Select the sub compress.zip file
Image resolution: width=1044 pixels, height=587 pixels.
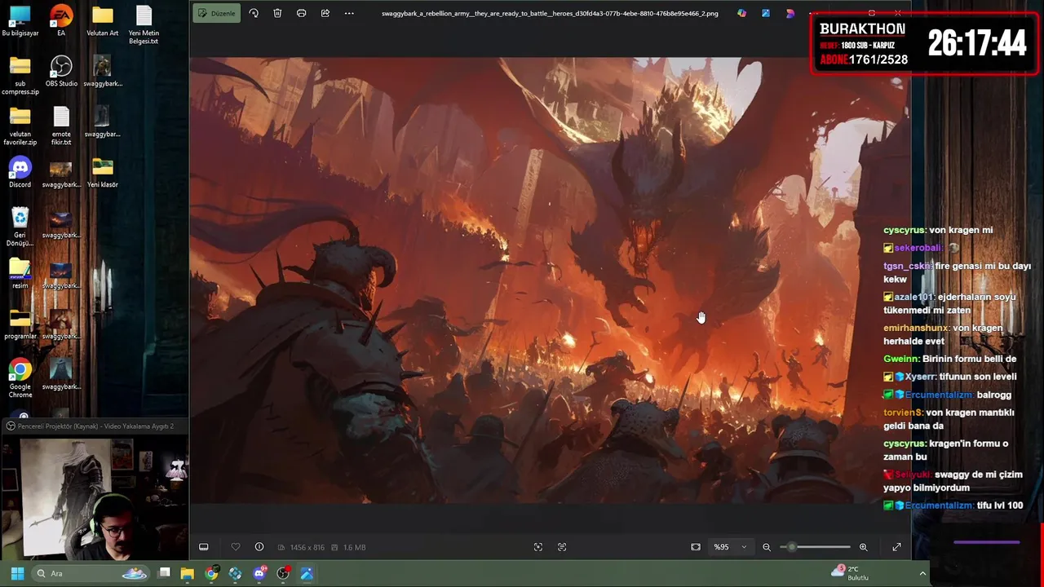tap(20, 76)
